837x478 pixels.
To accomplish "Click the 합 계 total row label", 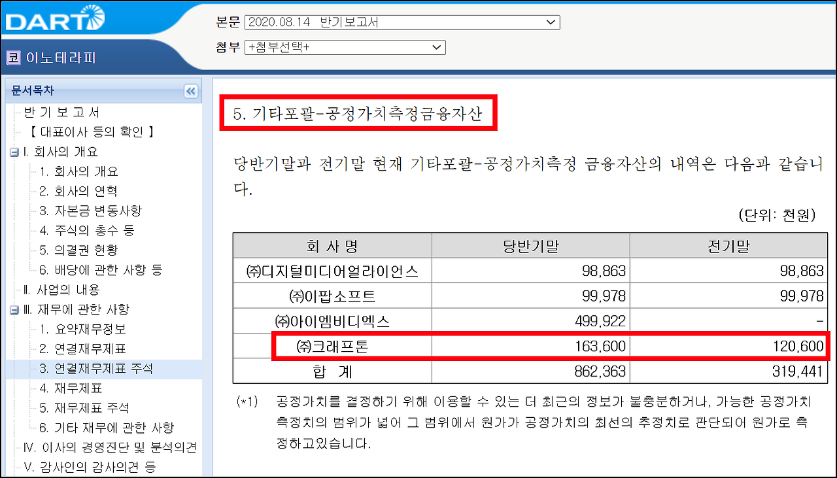I will tap(332, 371).
